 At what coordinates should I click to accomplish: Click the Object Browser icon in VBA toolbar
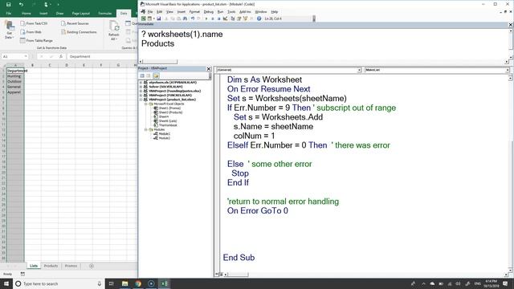point(245,18)
